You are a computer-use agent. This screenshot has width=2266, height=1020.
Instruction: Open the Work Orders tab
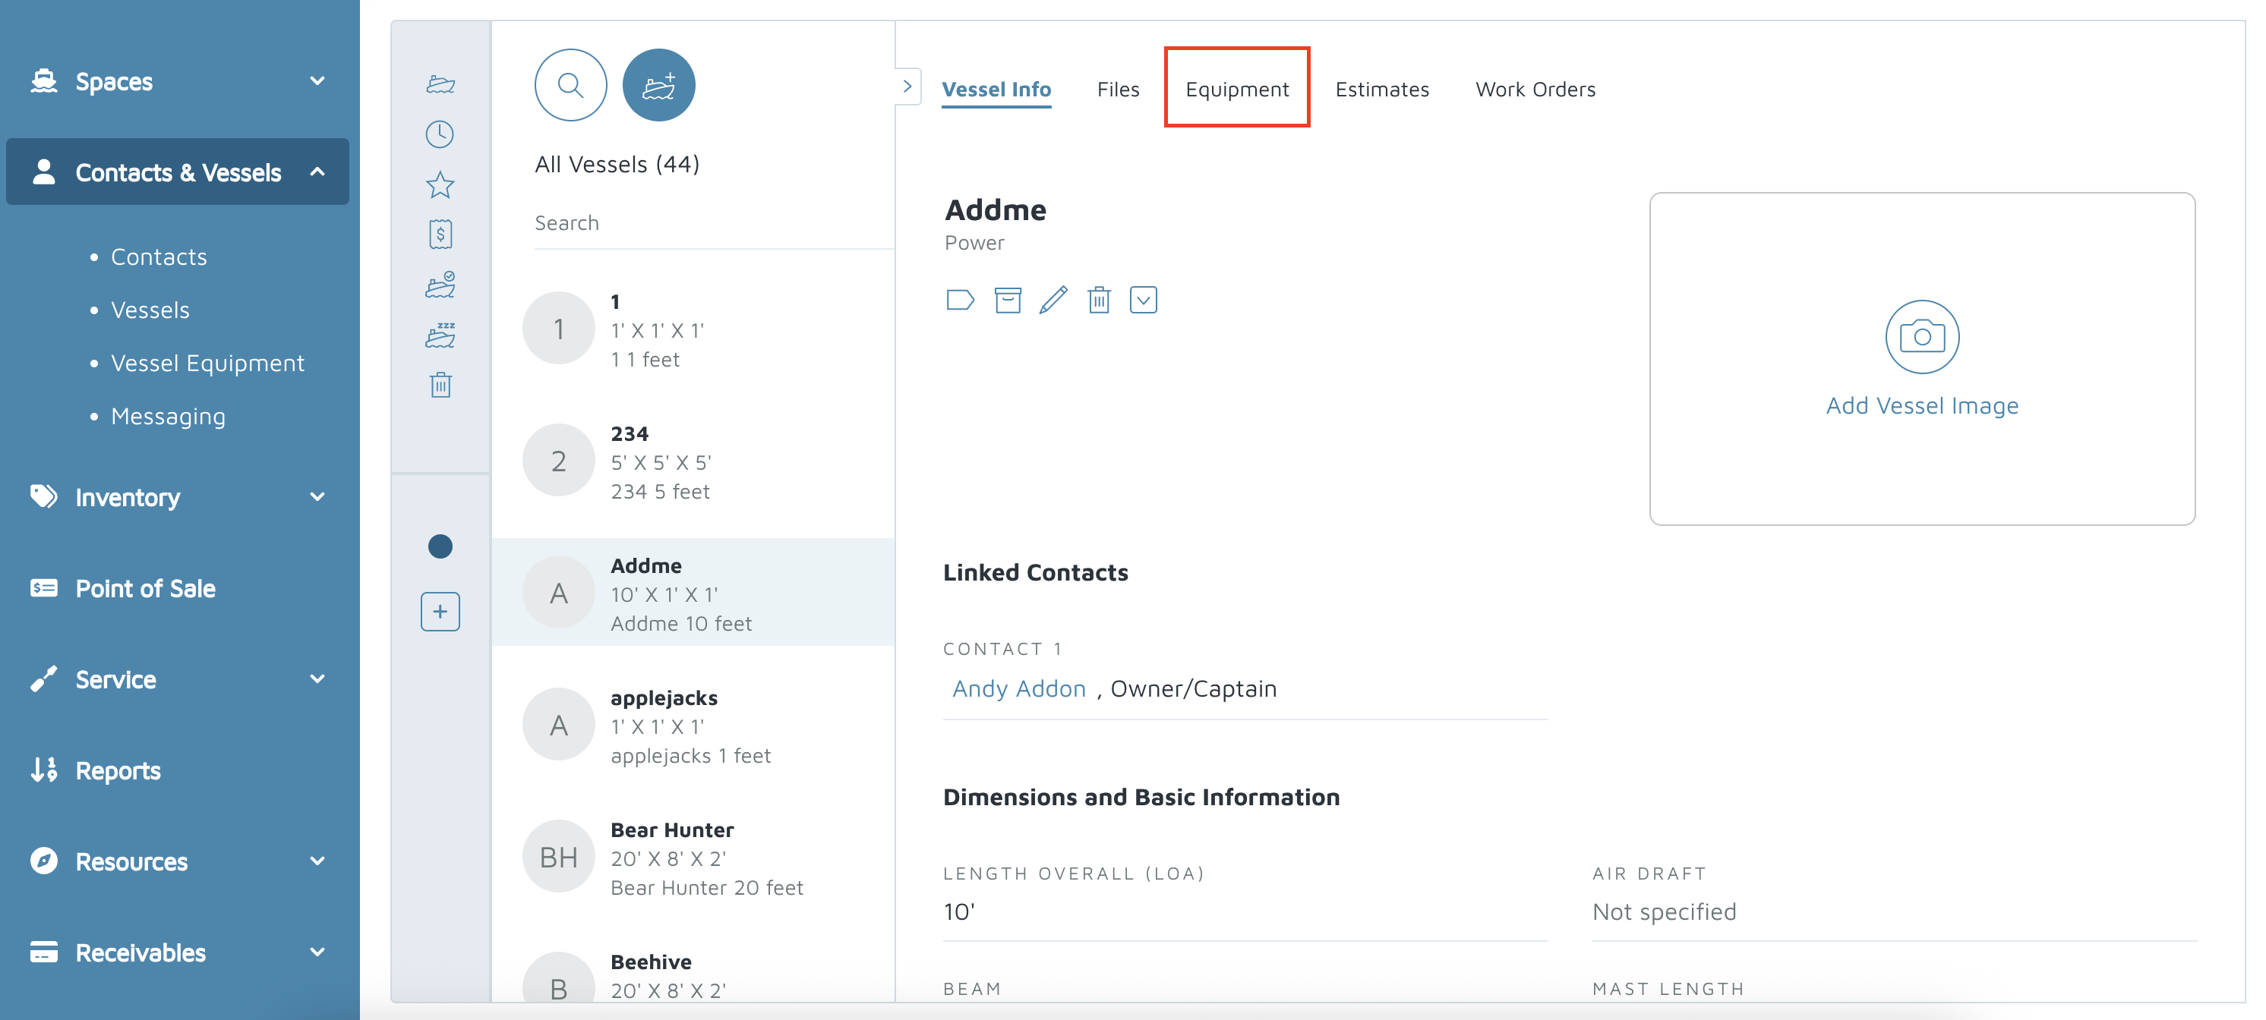pyautogui.click(x=1534, y=89)
